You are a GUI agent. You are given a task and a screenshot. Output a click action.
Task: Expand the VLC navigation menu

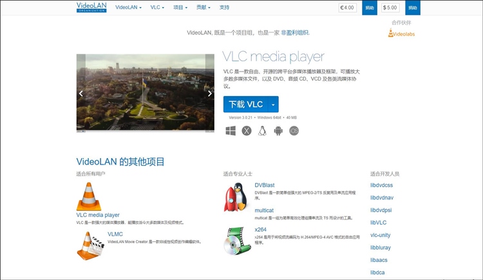coord(157,7)
